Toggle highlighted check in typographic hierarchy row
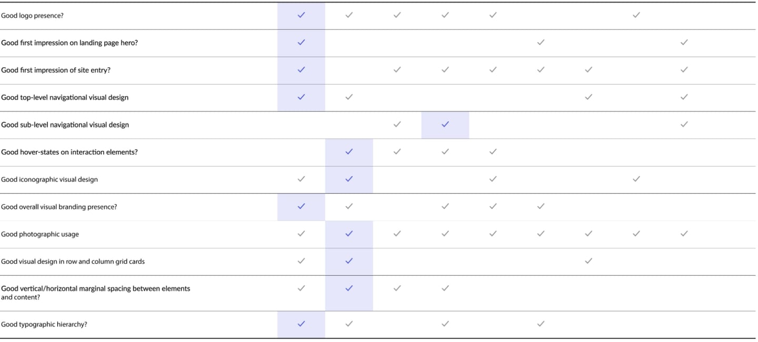Screen dimensions: 758x342 click(301, 324)
